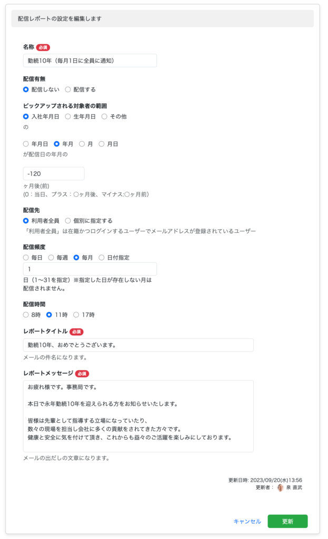The height and width of the screenshot is (539, 328).
Task: Select the 配信する radio button
Action: (68, 89)
